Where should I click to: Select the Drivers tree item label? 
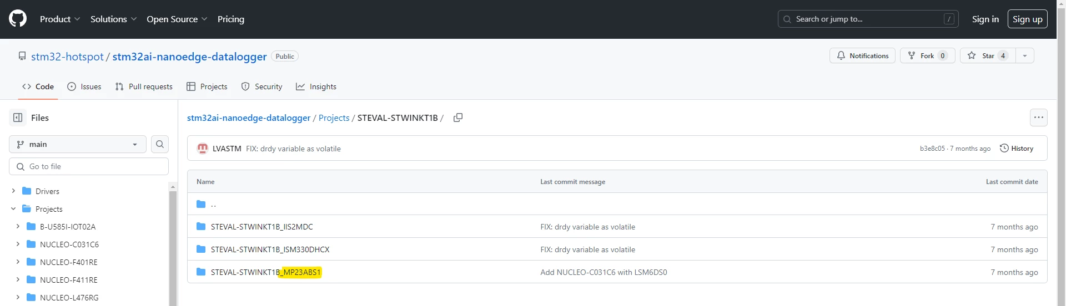(47, 191)
